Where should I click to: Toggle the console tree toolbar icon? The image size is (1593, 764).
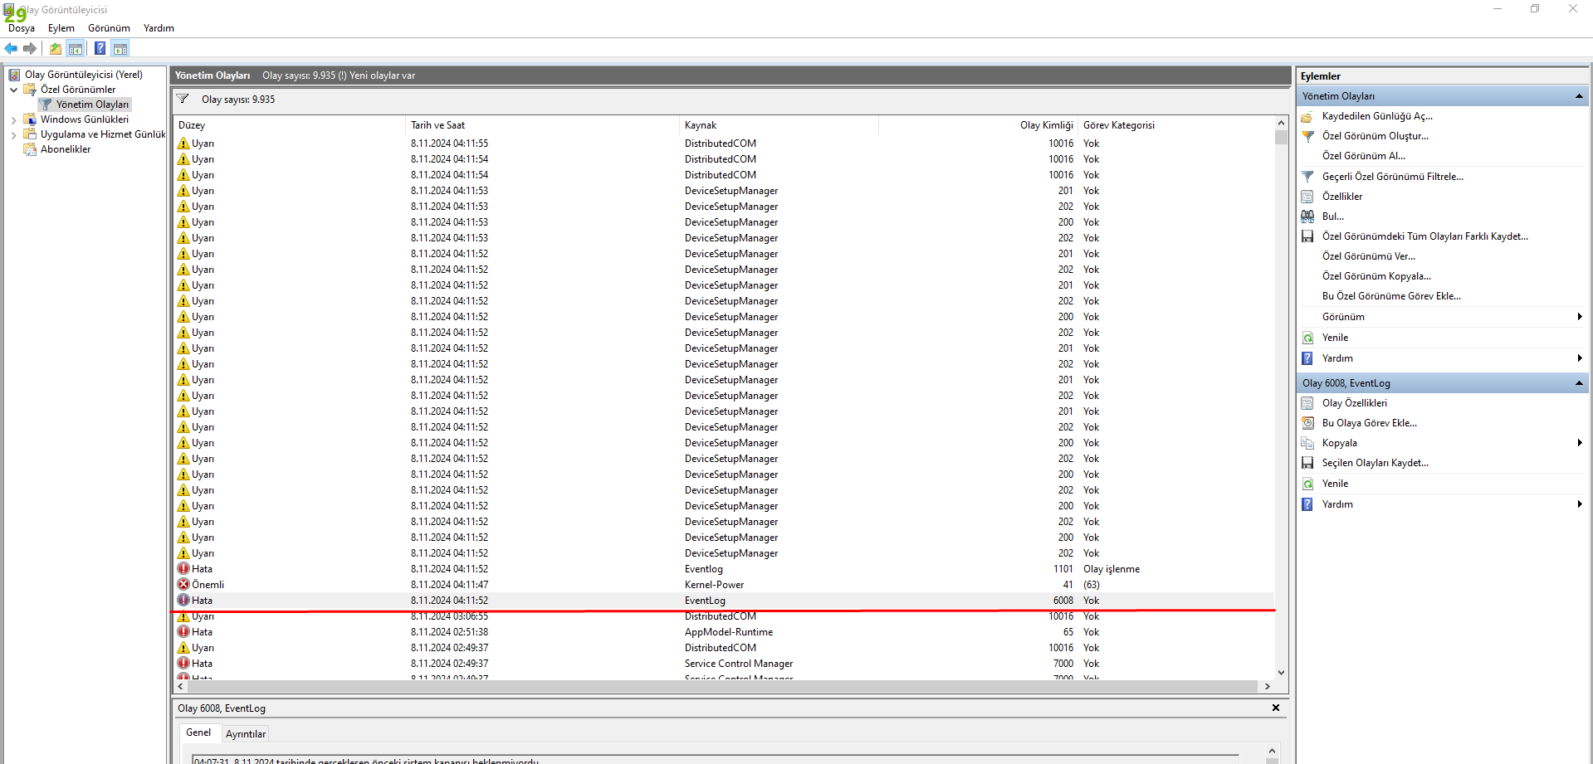pyautogui.click(x=76, y=49)
